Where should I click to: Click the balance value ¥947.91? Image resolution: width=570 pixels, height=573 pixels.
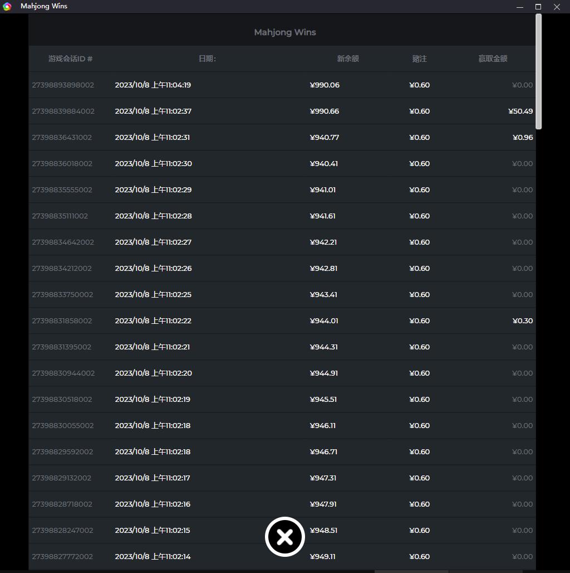tap(323, 504)
